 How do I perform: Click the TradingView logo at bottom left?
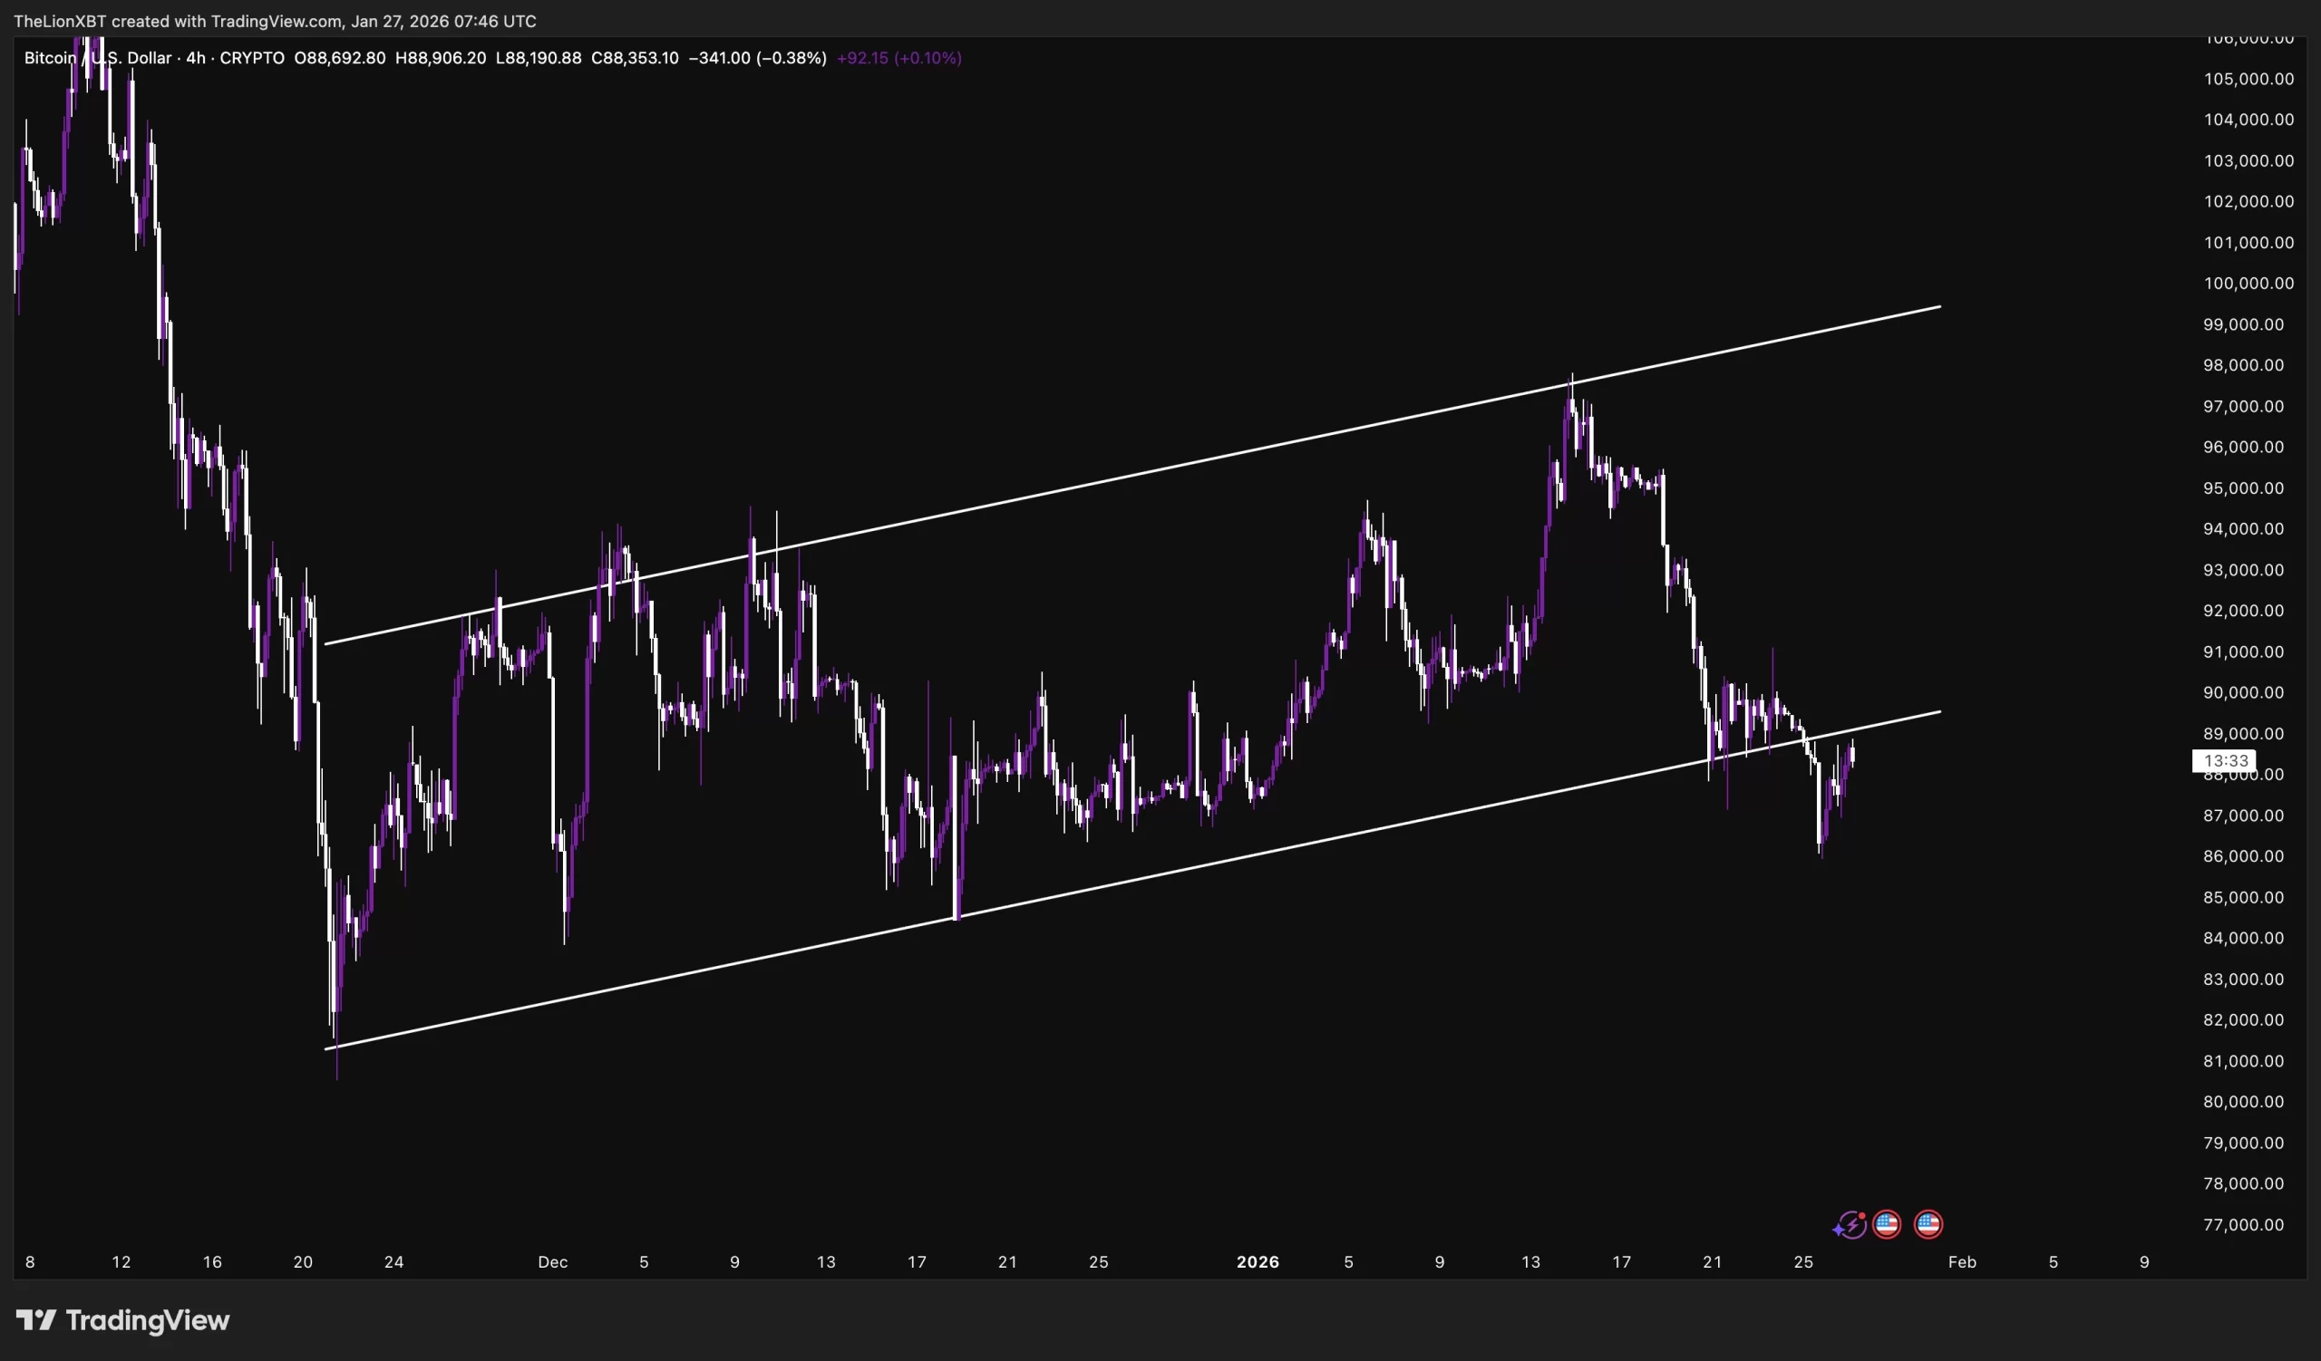tap(37, 1320)
